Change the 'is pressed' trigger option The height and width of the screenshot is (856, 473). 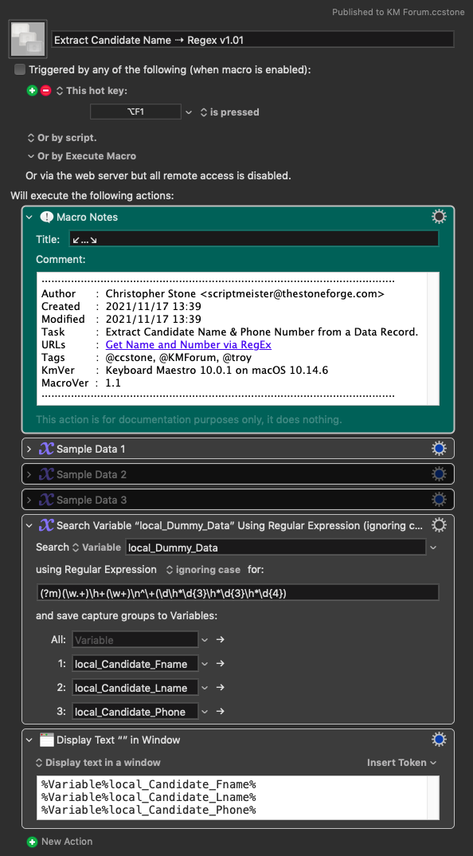(229, 112)
